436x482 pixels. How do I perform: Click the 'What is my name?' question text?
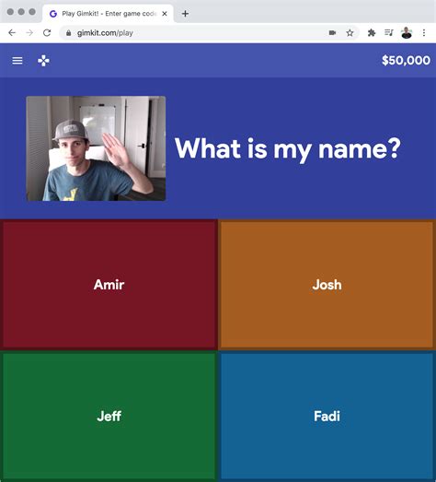[x=288, y=148]
